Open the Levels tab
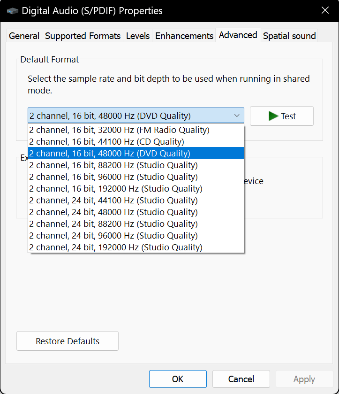Screen dimensions: 339x394 pos(138,36)
